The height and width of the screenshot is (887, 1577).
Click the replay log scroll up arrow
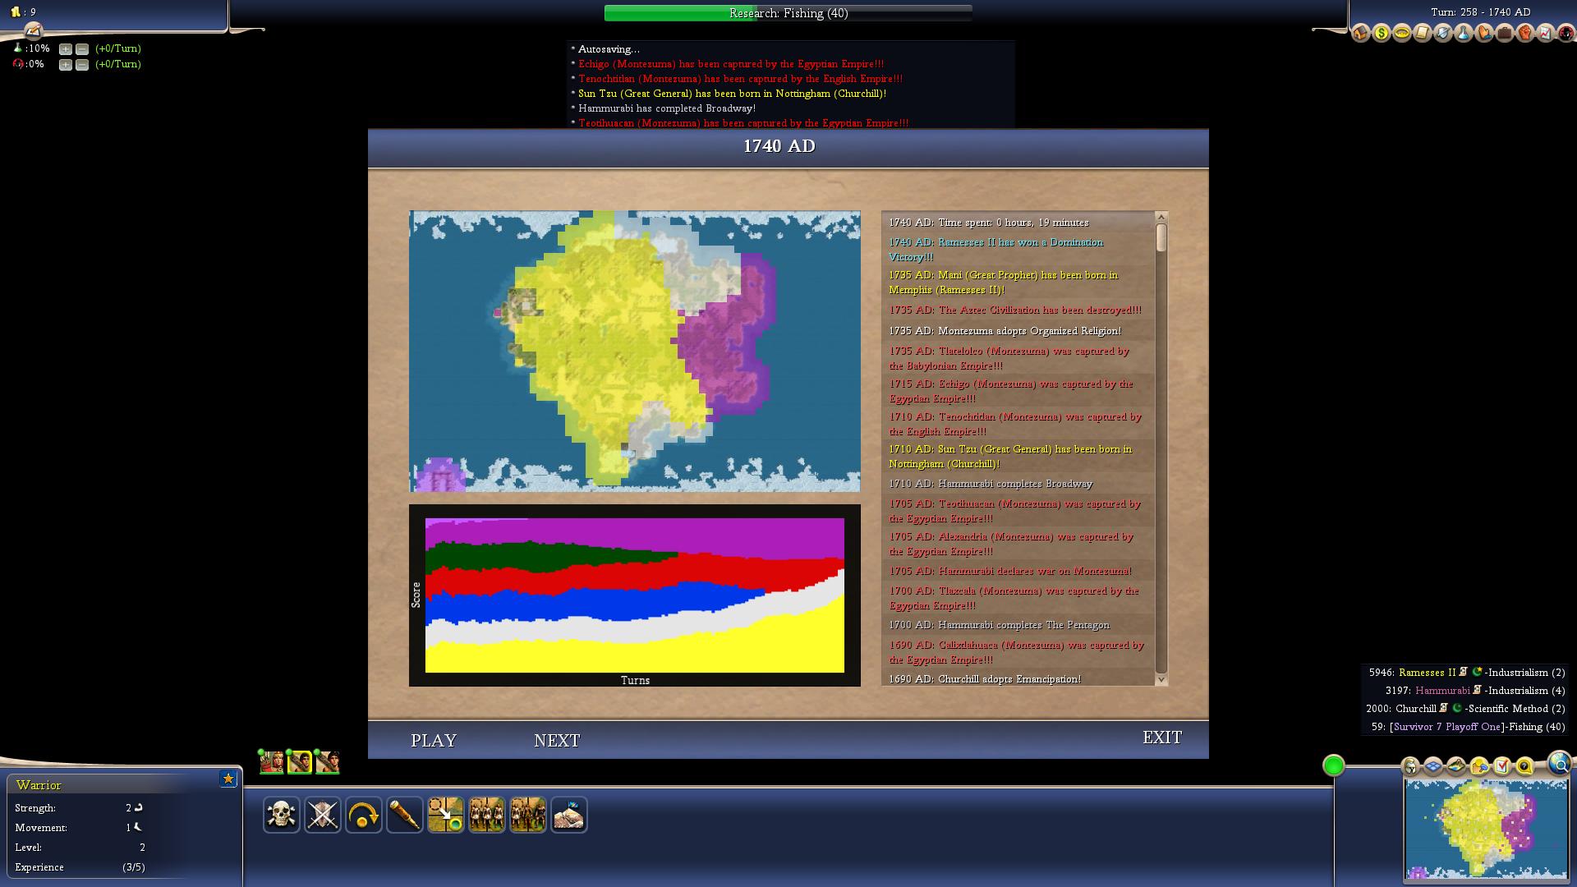1161,217
